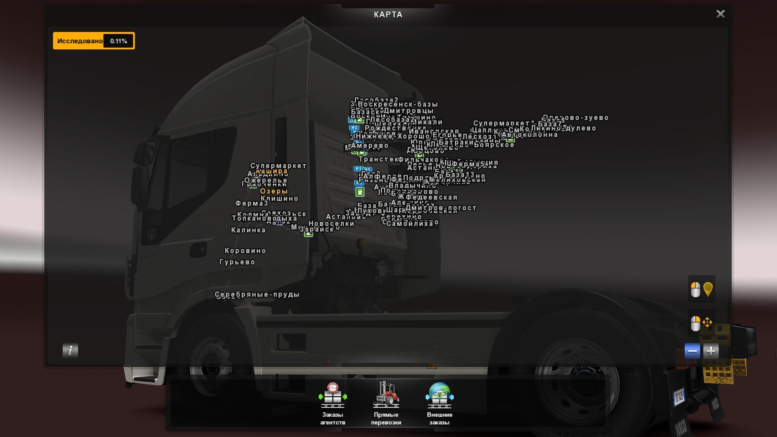Select the Кашира city label
777x437 pixels.
(x=272, y=171)
